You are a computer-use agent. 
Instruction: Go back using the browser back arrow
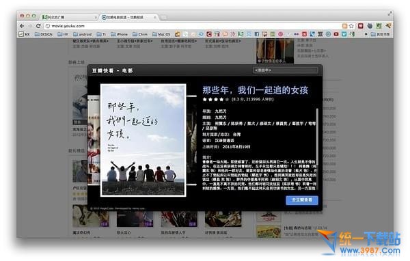pos(22,26)
